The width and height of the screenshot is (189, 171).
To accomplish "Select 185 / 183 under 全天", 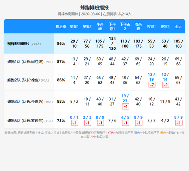I will tap(178, 43).
